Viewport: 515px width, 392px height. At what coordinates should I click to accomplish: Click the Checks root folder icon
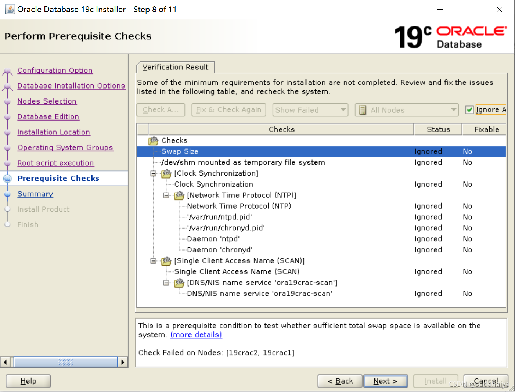coord(154,141)
